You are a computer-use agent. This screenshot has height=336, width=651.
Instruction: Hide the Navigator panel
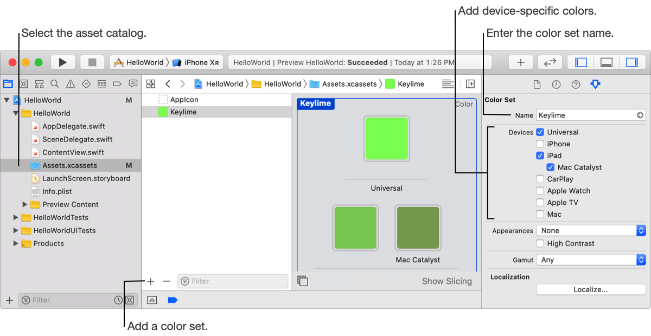coord(580,62)
